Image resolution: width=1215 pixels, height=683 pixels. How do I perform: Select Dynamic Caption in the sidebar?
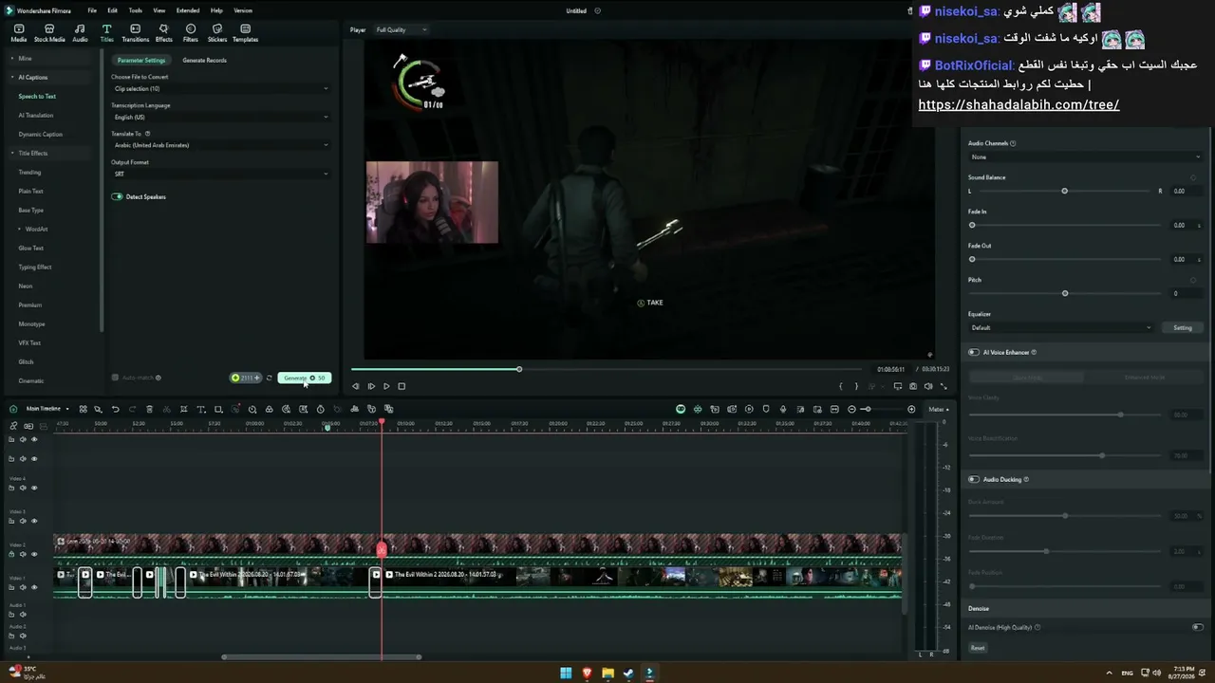pos(40,134)
